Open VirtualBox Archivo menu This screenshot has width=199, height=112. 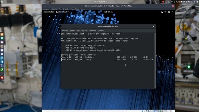click(x=46, y=9)
